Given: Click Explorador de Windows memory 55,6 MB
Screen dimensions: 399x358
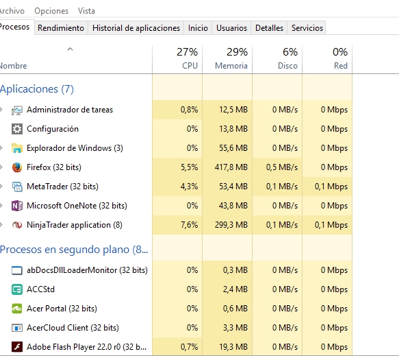Looking at the screenshot, I should click(233, 148).
